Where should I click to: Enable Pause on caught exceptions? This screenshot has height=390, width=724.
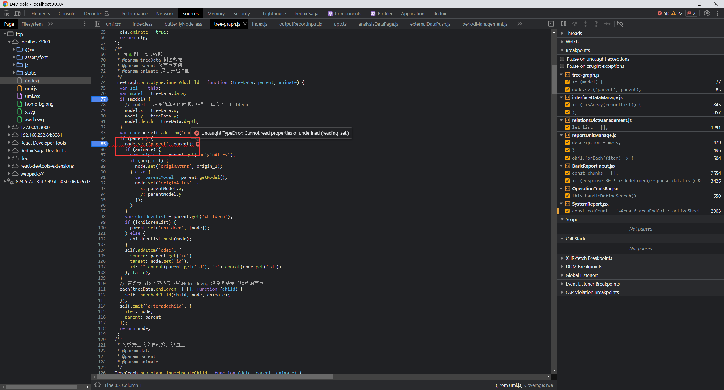click(x=562, y=66)
